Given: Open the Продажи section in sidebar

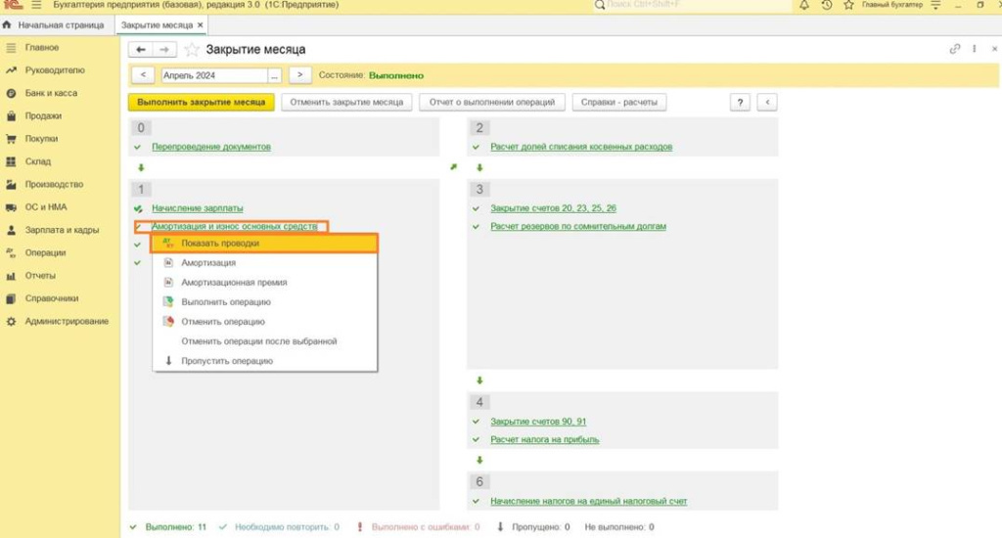Looking at the screenshot, I should pyautogui.click(x=42, y=115).
